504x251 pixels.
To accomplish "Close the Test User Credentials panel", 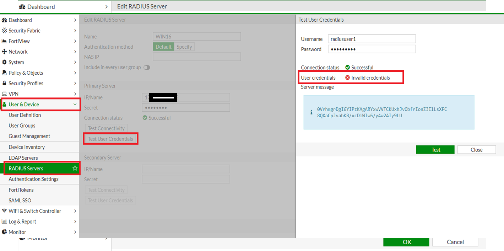I will 476,150.
